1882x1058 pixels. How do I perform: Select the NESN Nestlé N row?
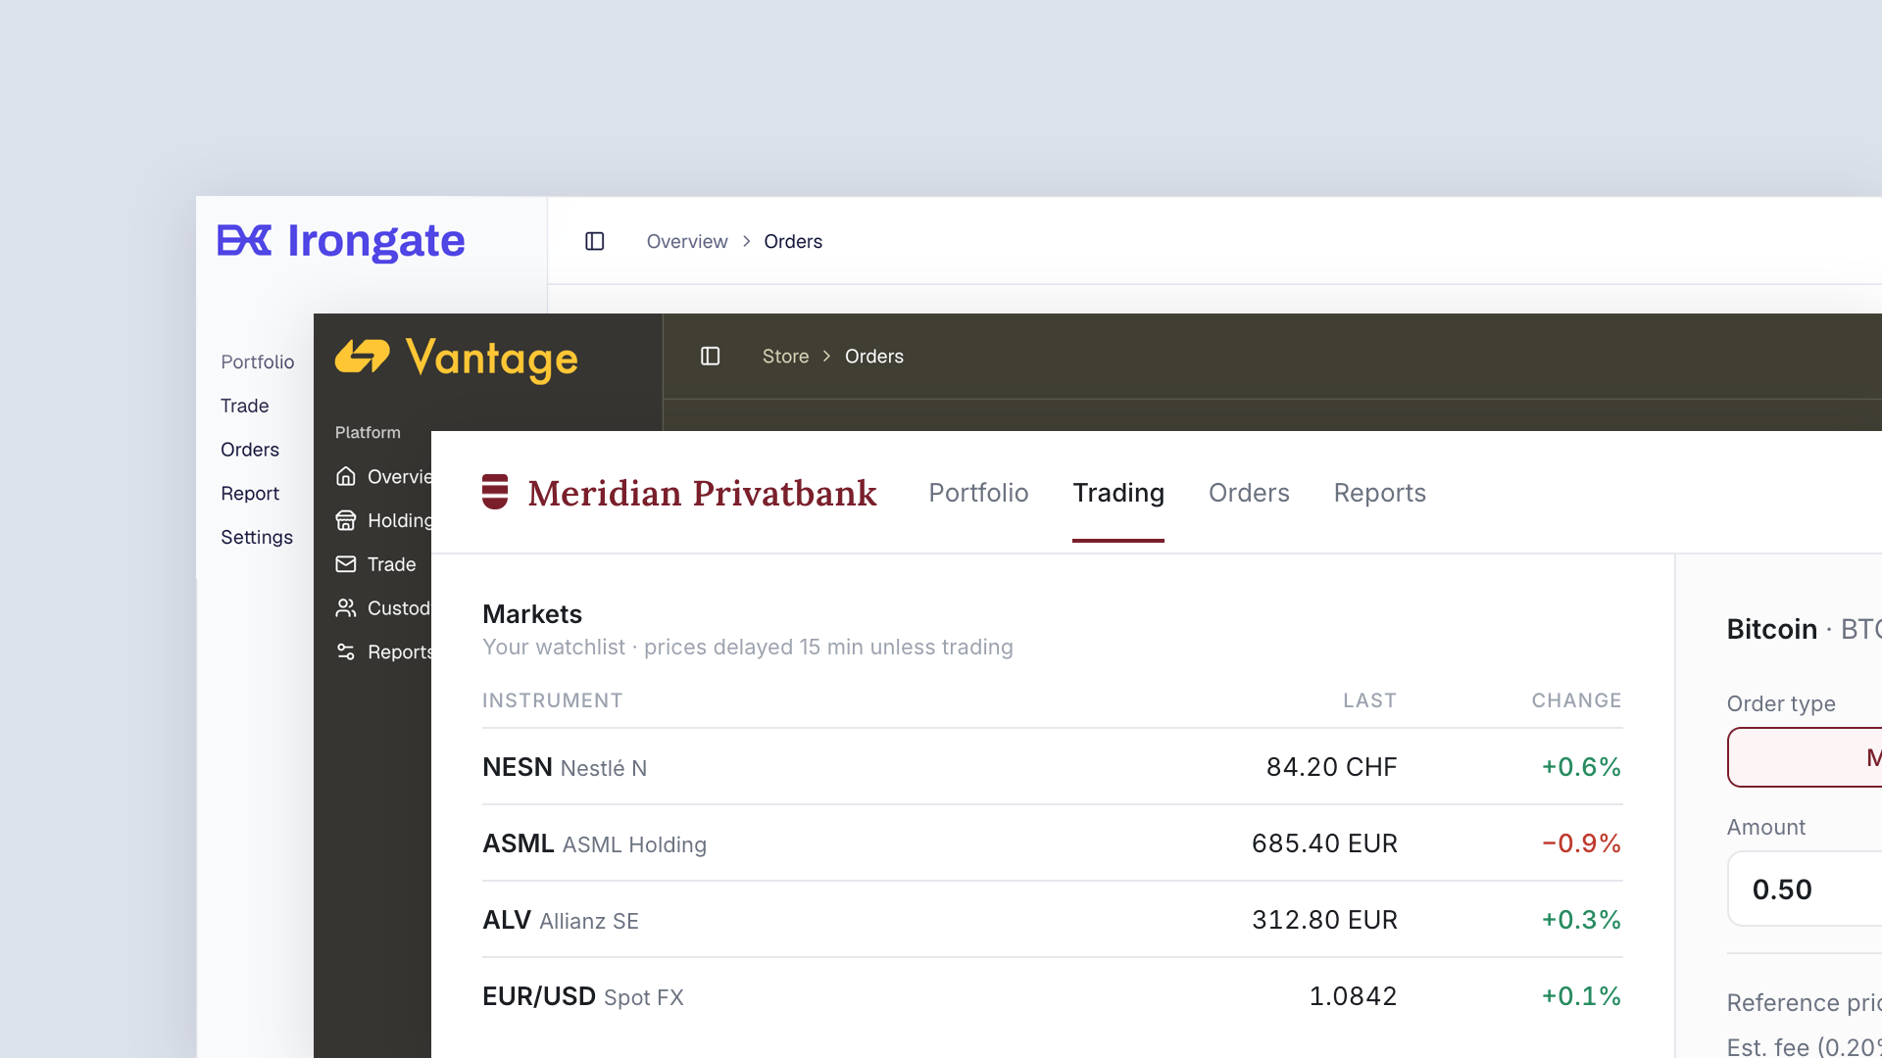(1053, 767)
